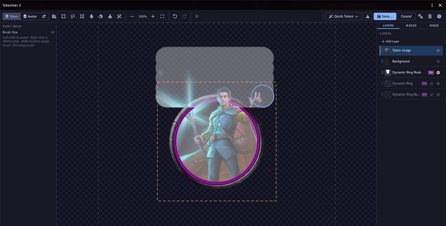Click the Dynamic Ring magic wand icon
446x226 pixels.
click(432, 84)
